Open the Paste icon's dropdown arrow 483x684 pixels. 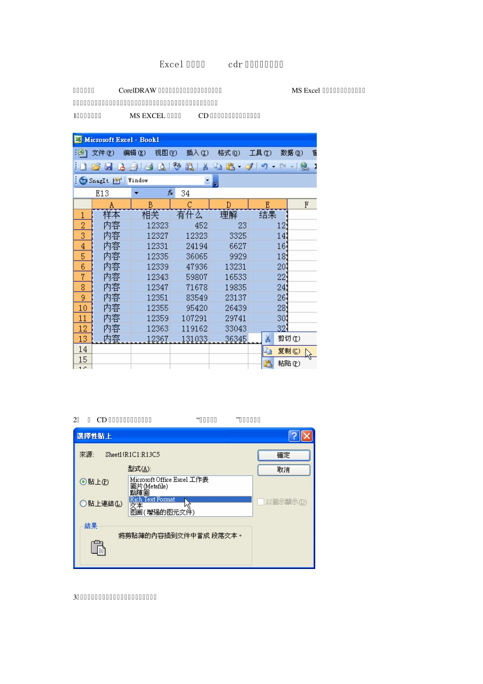(x=239, y=167)
